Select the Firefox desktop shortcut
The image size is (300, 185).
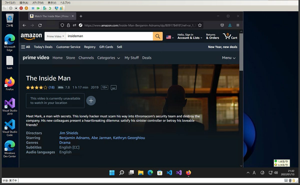tap(10, 84)
